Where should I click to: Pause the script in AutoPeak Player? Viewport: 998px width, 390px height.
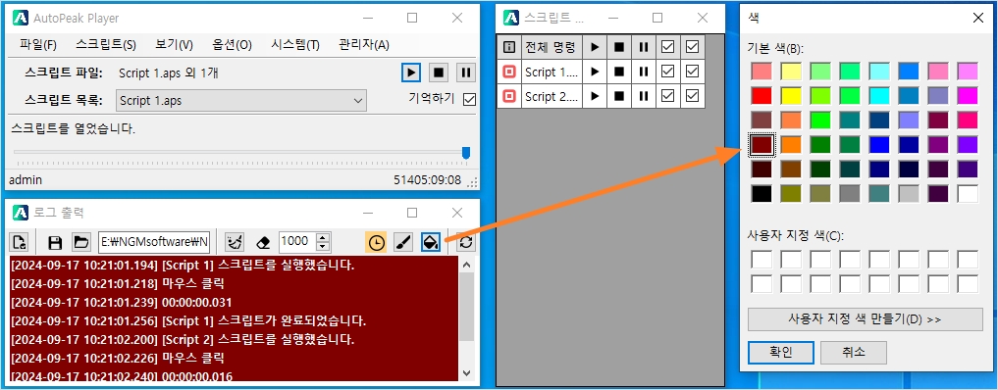click(465, 73)
